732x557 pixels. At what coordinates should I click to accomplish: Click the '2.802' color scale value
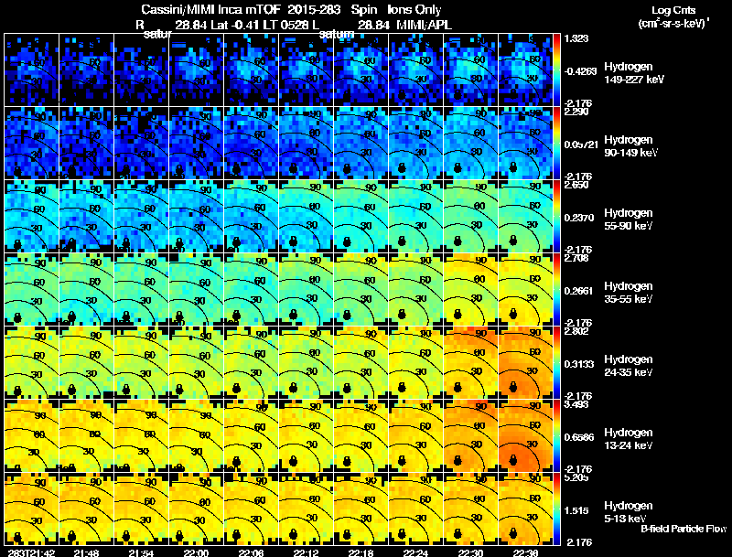(576, 332)
